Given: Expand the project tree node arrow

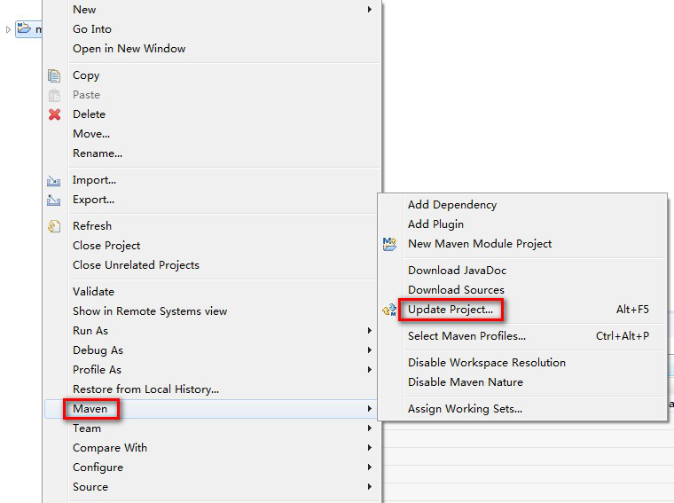Looking at the screenshot, I should [9, 30].
